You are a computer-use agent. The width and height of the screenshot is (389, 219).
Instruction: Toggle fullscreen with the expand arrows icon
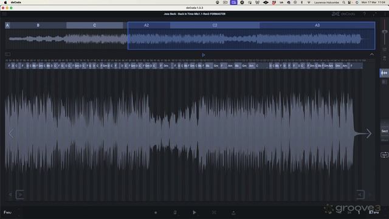374,14
